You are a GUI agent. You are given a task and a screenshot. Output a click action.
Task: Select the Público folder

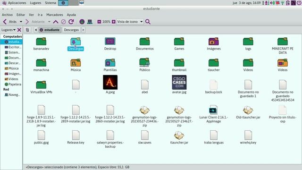(x=145, y=65)
